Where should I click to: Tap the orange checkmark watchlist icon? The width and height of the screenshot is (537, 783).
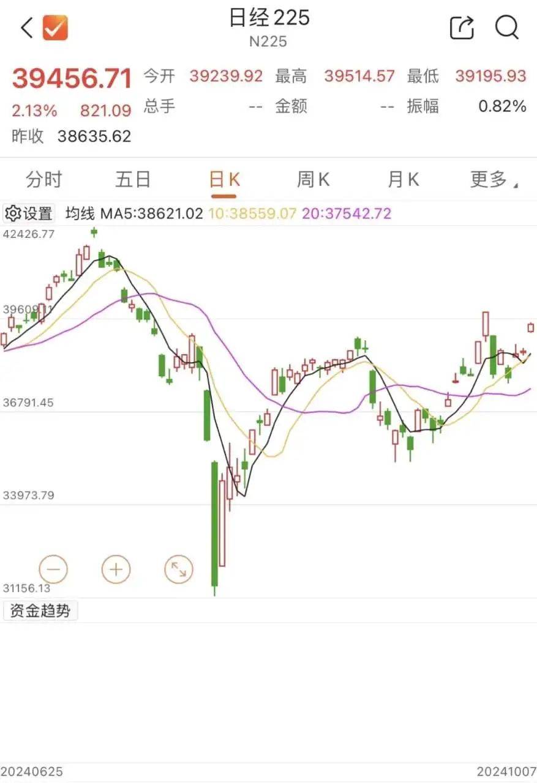click(x=55, y=28)
